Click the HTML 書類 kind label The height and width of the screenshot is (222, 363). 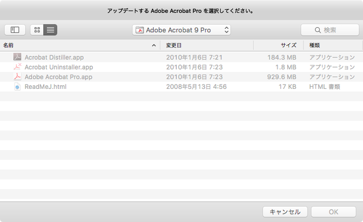pos(325,87)
